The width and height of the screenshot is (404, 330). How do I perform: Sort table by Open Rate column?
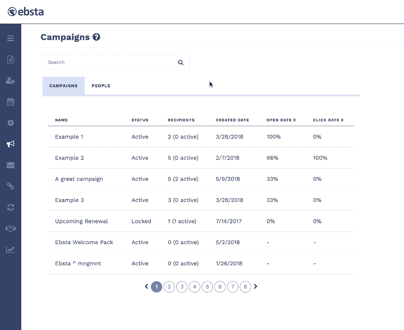click(x=281, y=120)
